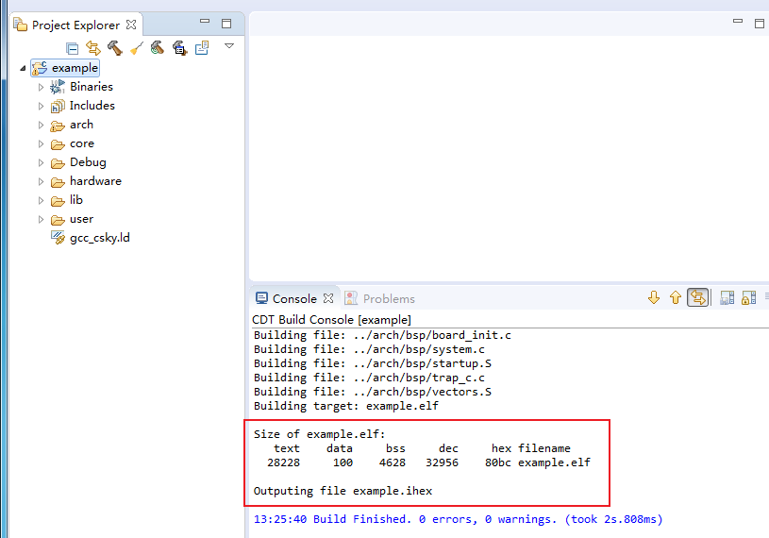Expand the hardware folder
The image size is (769, 538).
[42, 181]
